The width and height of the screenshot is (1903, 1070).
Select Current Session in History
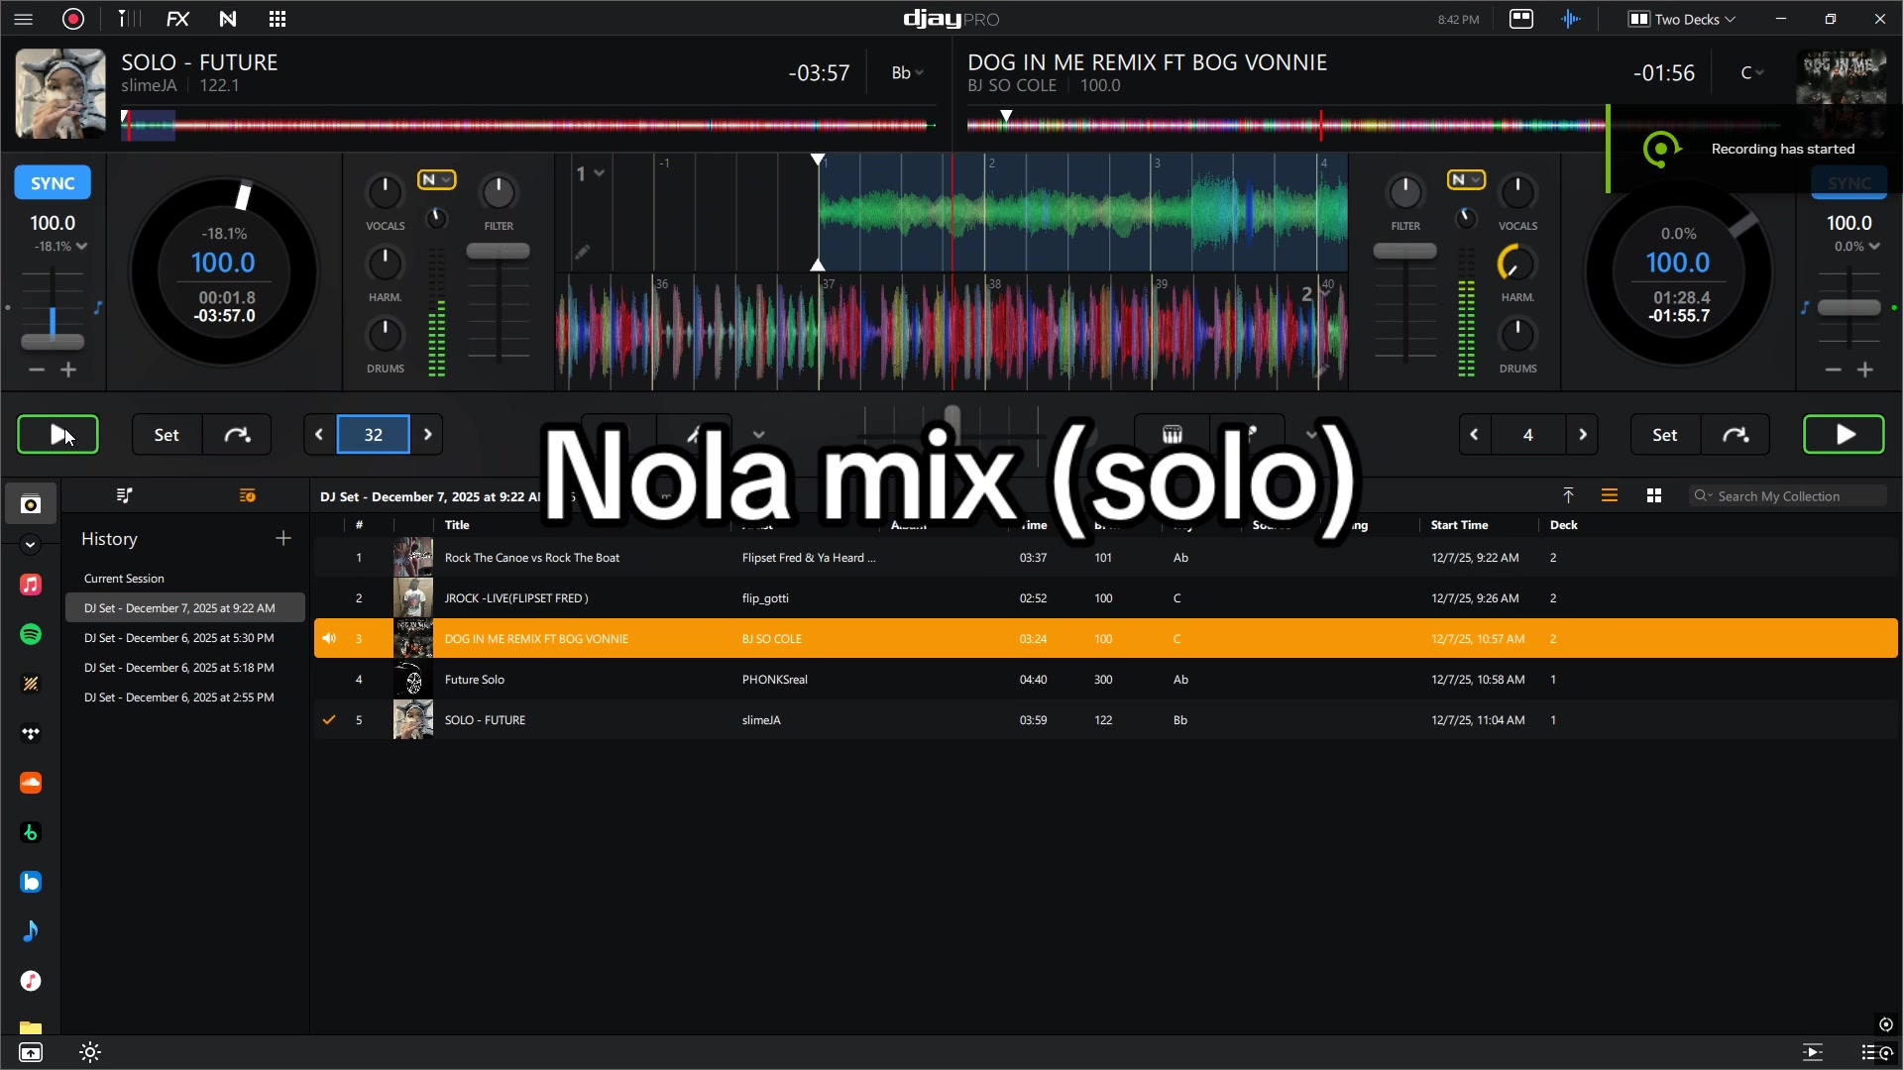pyautogui.click(x=124, y=579)
